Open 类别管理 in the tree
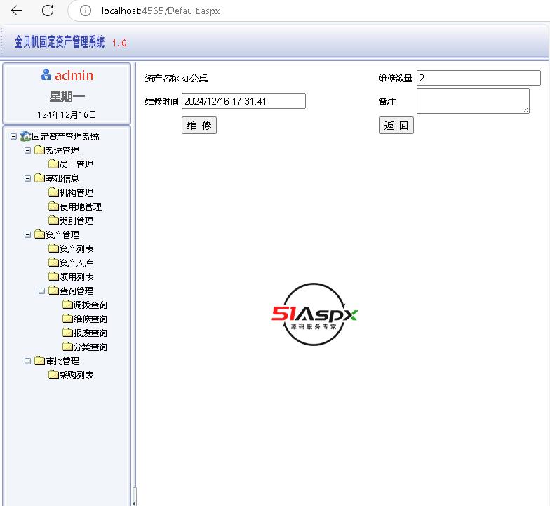This screenshot has height=506, width=550. (76, 220)
